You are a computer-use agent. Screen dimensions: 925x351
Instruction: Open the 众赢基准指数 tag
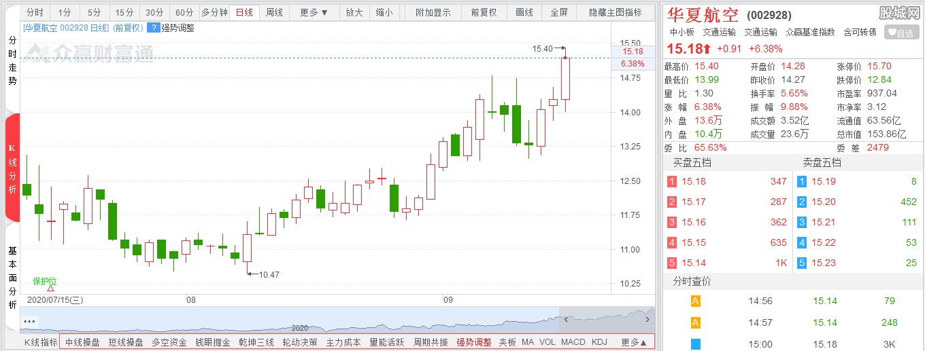click(810, 32)
